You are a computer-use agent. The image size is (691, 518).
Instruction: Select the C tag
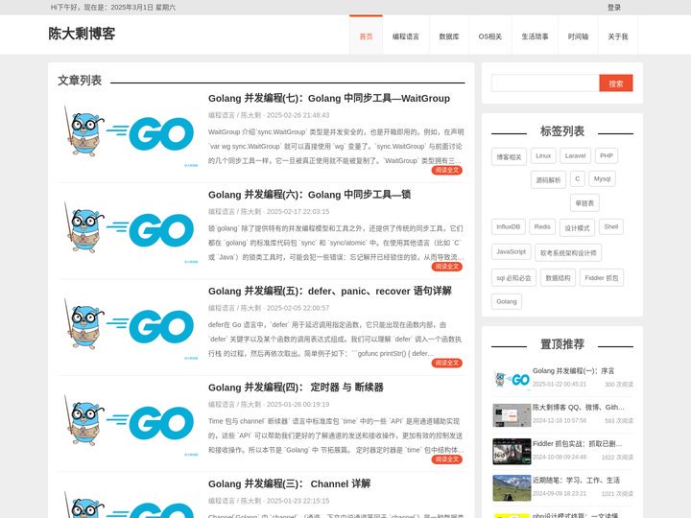coord(578,178)
